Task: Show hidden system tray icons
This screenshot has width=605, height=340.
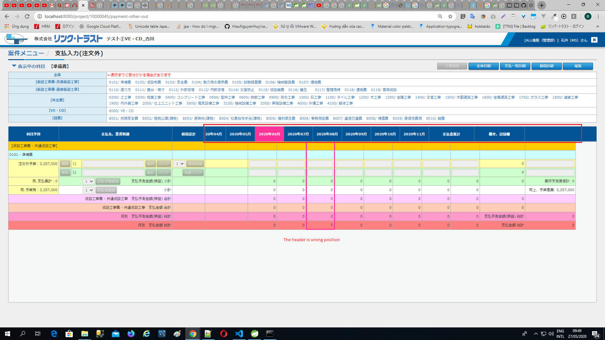Action: tap(536, 334)
